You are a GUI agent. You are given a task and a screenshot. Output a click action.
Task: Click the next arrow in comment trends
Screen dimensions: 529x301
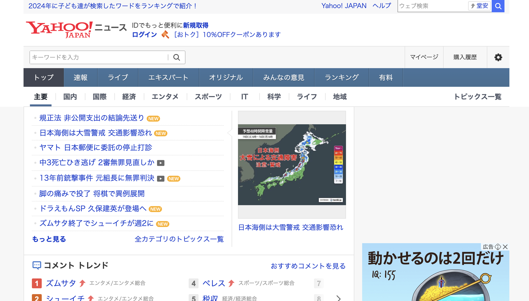(339, 298)
